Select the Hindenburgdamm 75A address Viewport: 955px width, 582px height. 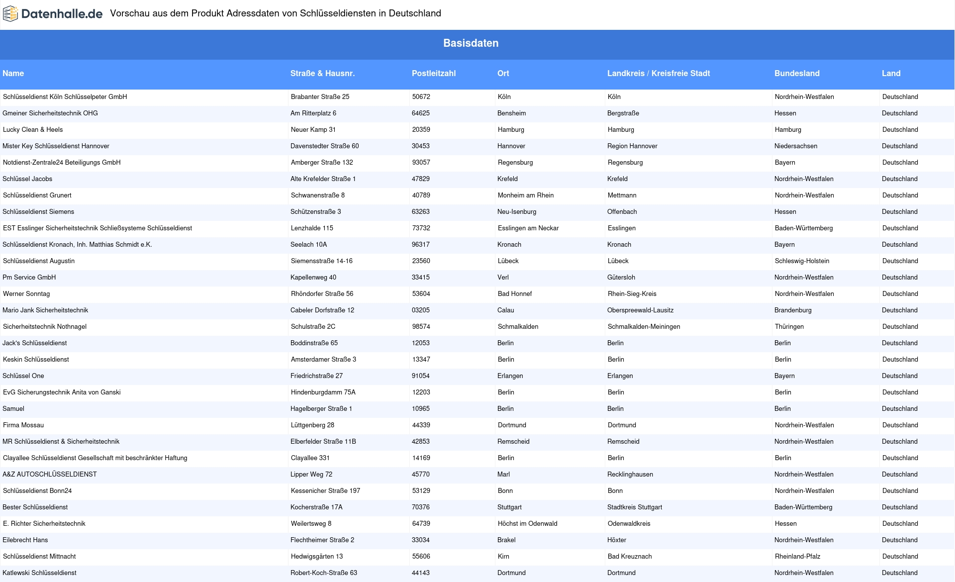(323, 392)
